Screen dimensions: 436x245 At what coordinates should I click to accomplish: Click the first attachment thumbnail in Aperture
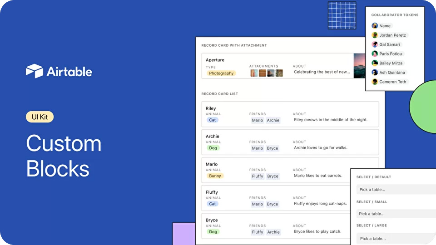[x=254, y=73]
